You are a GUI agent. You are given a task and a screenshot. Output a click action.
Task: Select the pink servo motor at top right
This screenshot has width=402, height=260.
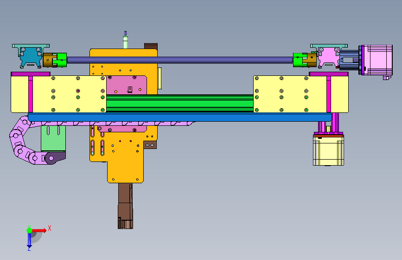point(378,60)
